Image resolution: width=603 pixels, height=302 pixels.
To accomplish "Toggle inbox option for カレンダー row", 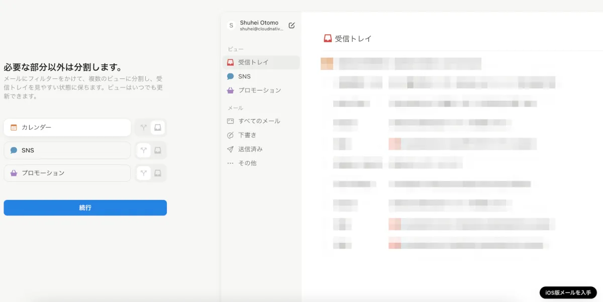I will point(158,128).
